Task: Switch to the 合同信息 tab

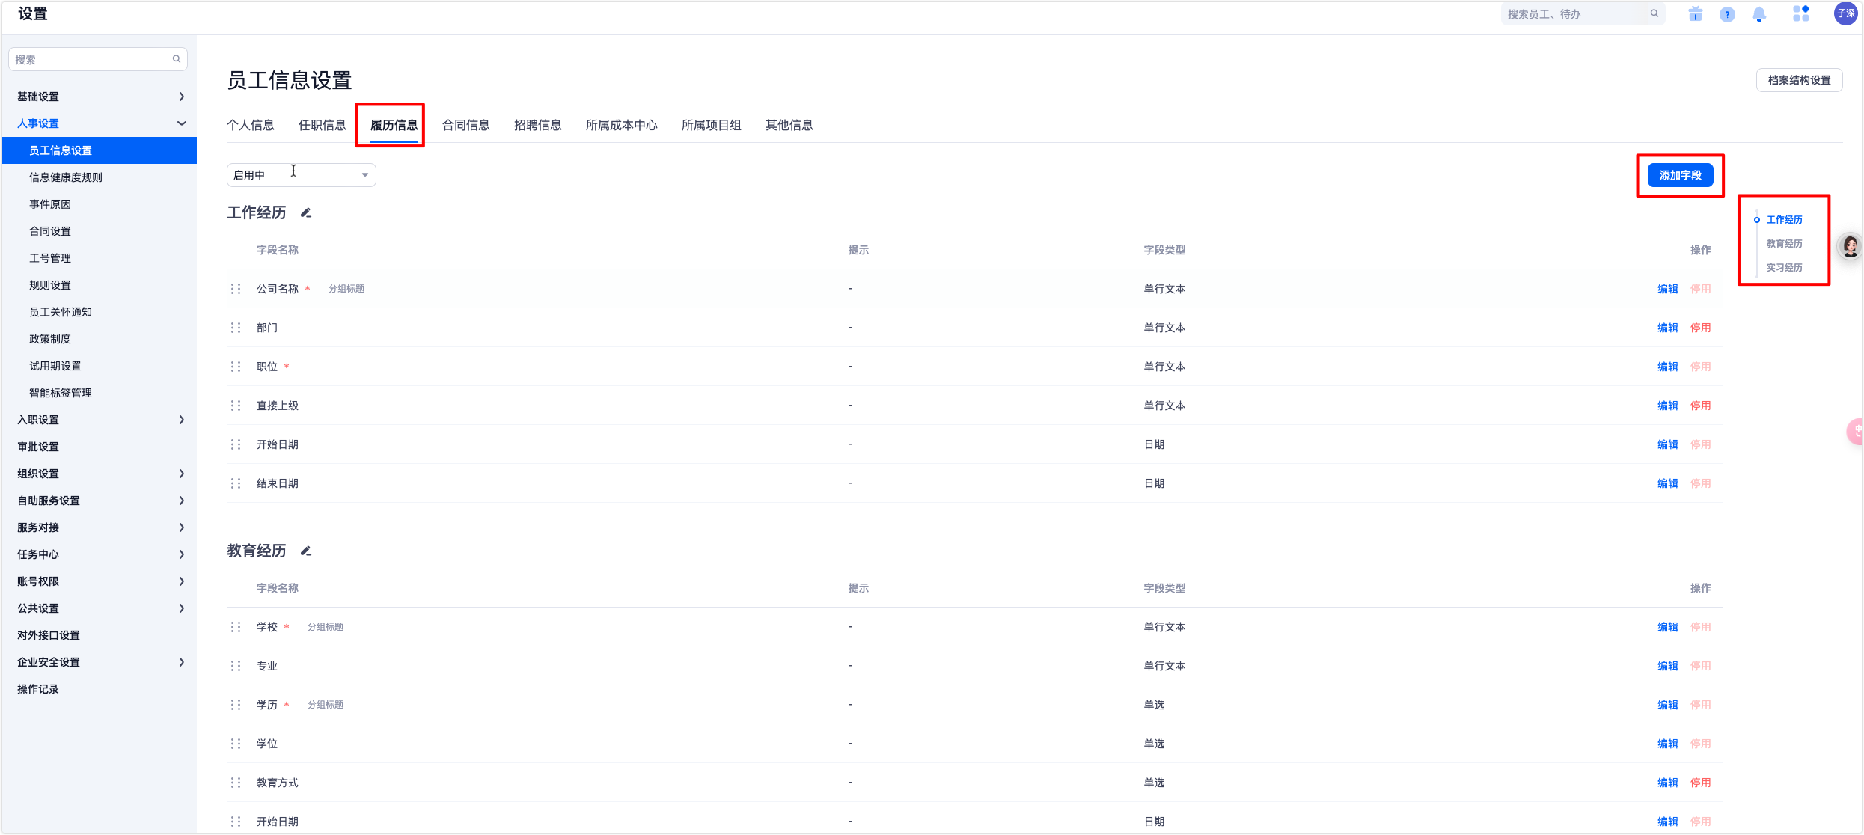Action: click(x=465, y=125)
